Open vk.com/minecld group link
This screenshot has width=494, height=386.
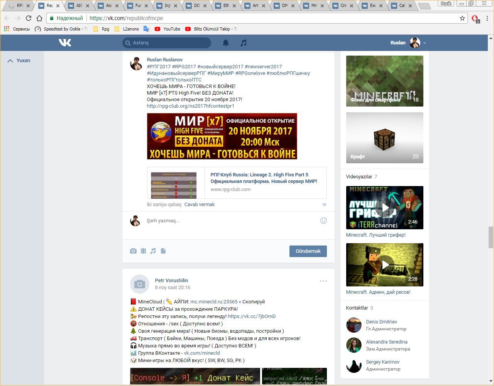[202, 353]
